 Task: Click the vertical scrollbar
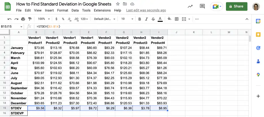(250, 39)
